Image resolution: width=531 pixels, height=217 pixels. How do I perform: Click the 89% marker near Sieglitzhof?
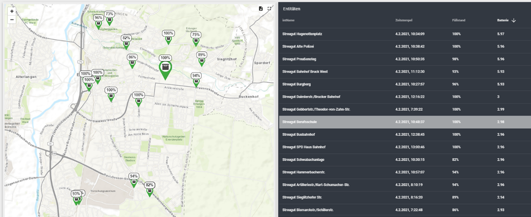[201, 59]
